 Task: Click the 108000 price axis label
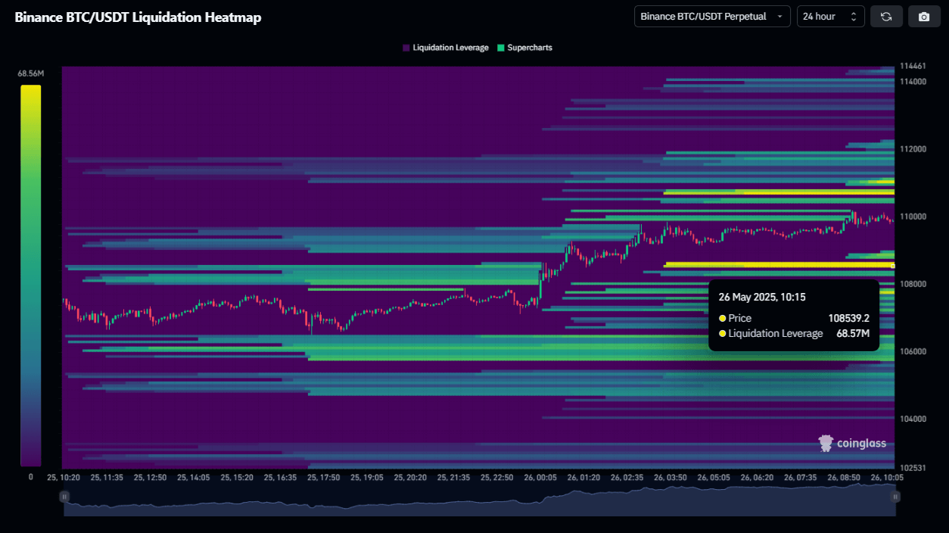[913, 284]
